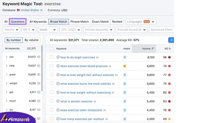
Task: Click the plus icon beside 'does exercise lower cholesterol'
Action: (58, 110)
